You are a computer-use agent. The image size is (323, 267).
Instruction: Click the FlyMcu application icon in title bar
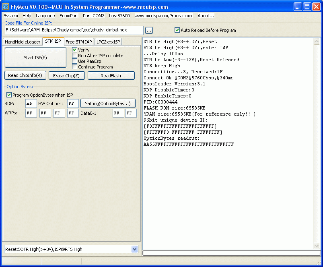pos(5,6)
